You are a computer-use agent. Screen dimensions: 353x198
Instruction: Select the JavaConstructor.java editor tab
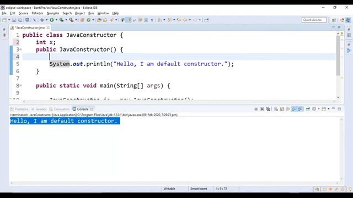tap(30, 28)
